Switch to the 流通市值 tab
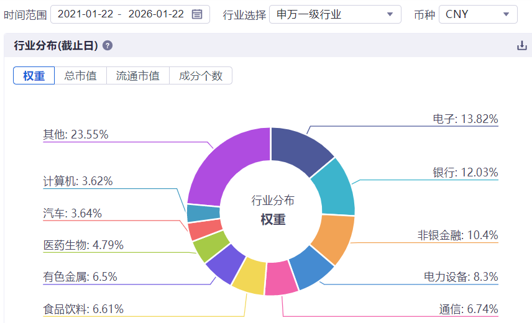The image size is (532, 323). point(138,76)
